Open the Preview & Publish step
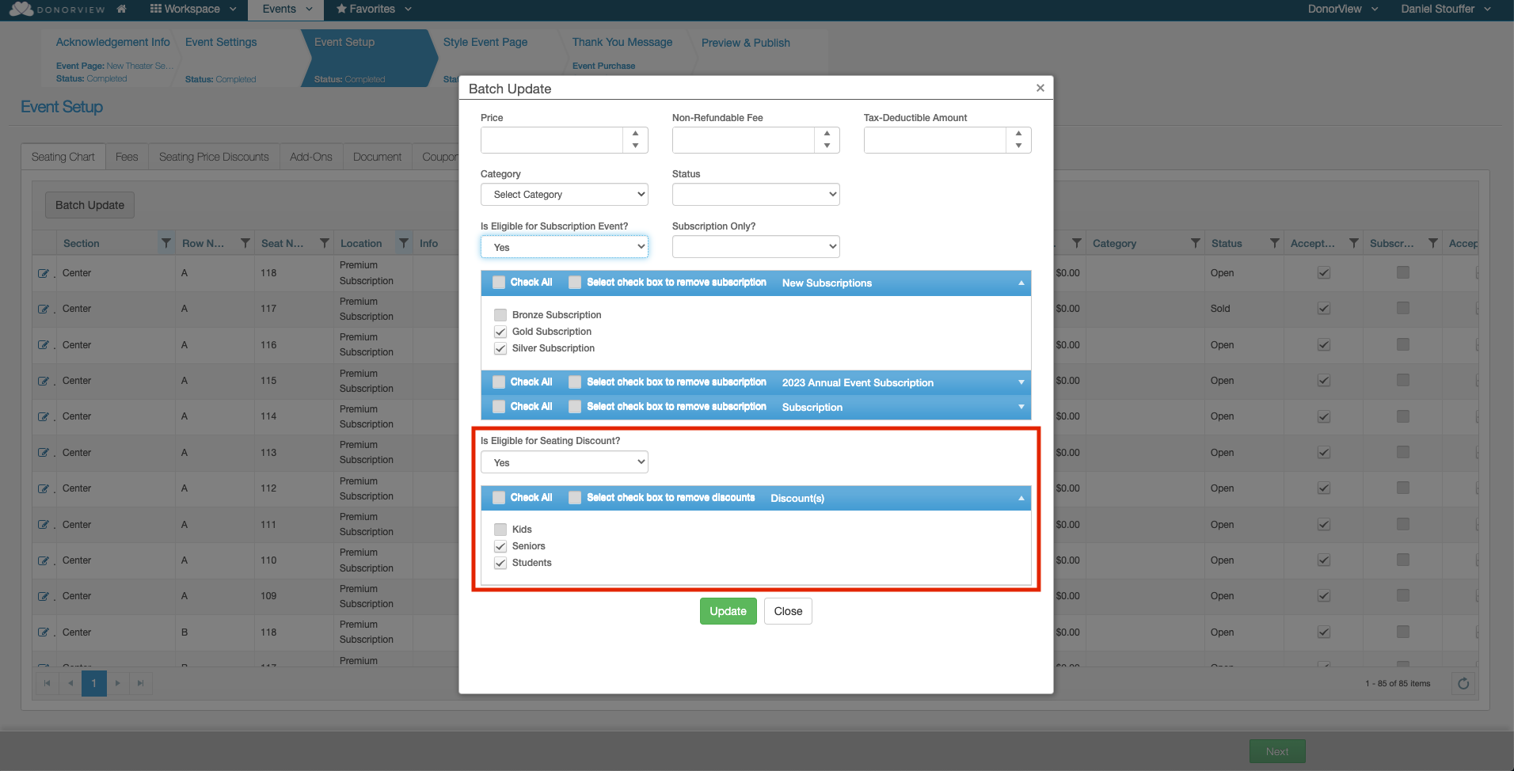This screenshot has height=771, width=1514. [x=746, y=43]
